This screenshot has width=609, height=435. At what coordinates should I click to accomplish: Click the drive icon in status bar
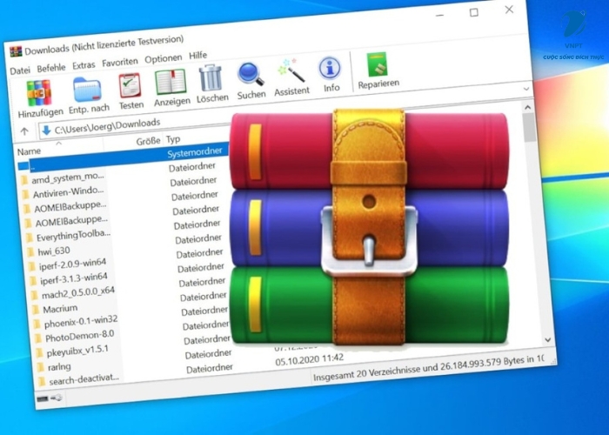(x=43, y=398)
